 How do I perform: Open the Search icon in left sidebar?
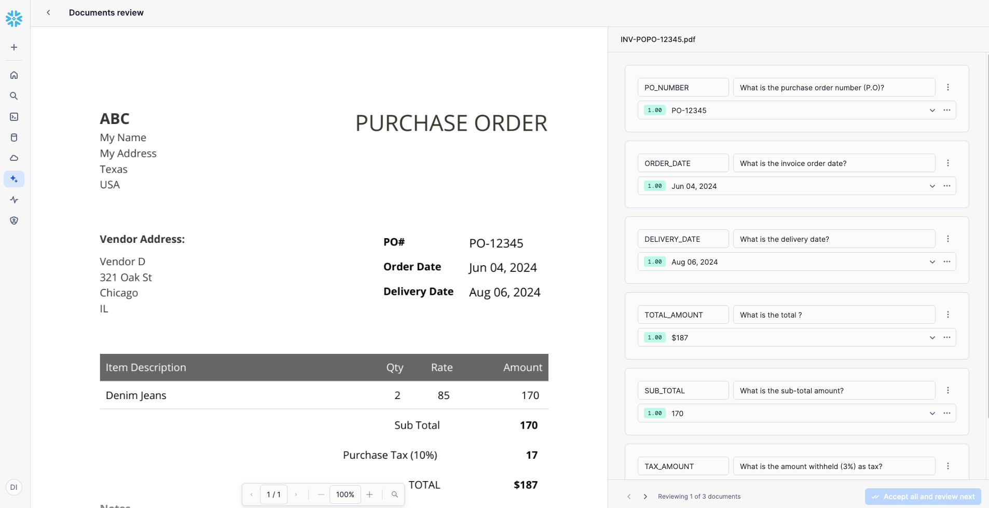14,96
